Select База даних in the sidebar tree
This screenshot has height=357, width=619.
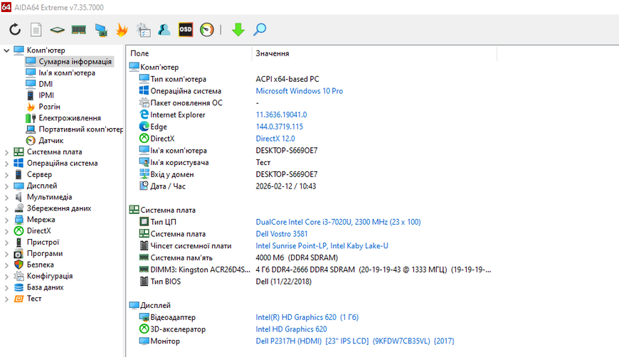[x=45, y=287]
